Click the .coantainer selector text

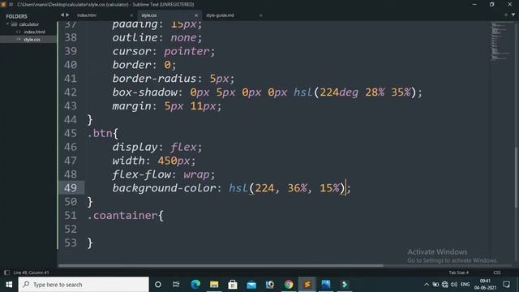pos(122,215)
